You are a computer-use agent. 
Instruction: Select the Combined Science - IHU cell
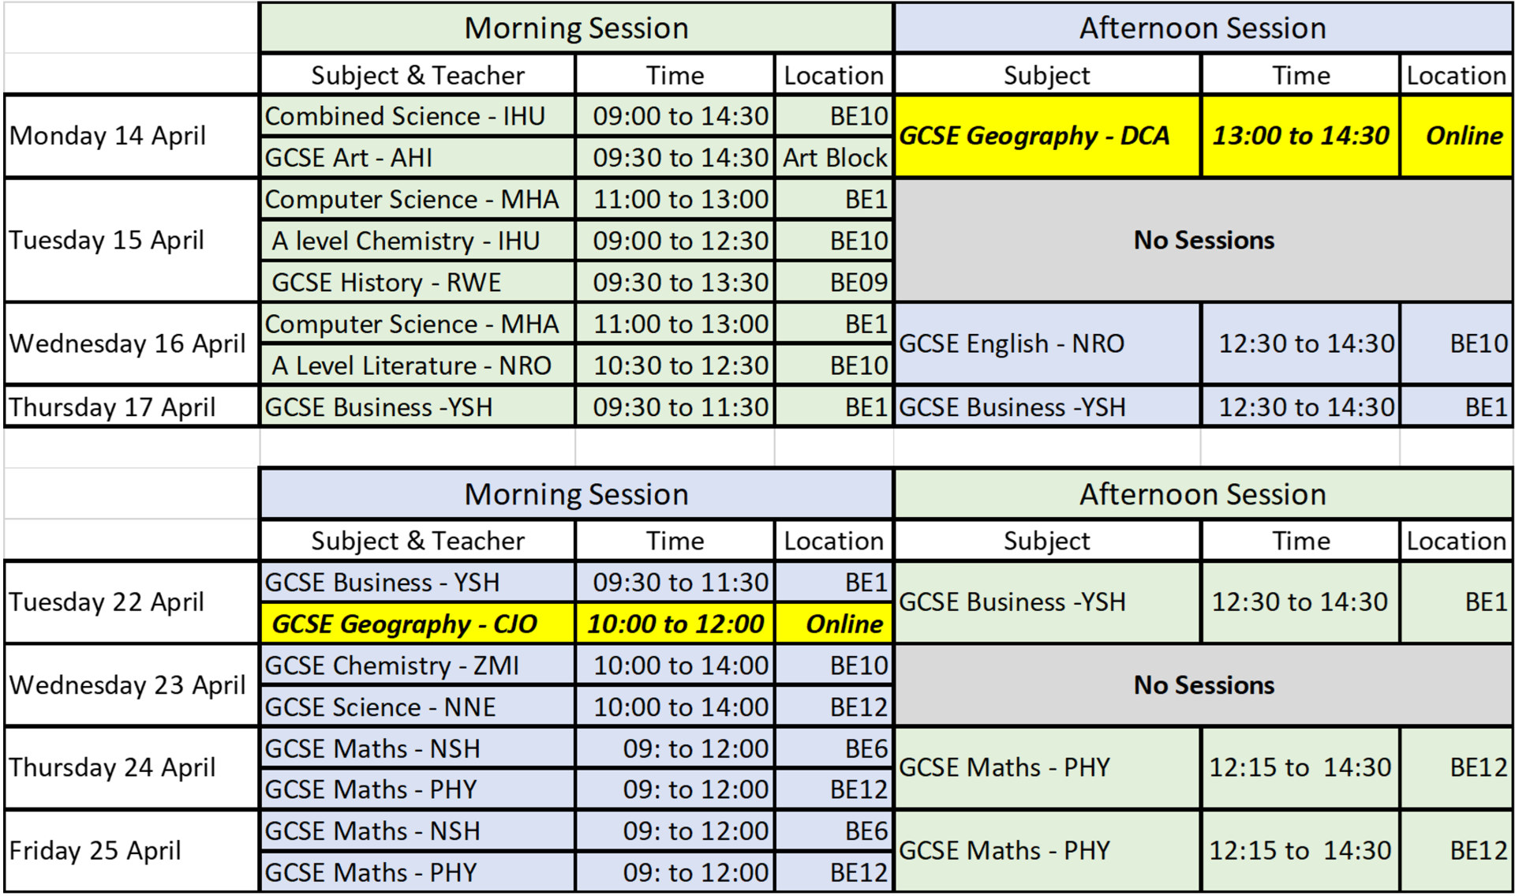tap(417, 116)
